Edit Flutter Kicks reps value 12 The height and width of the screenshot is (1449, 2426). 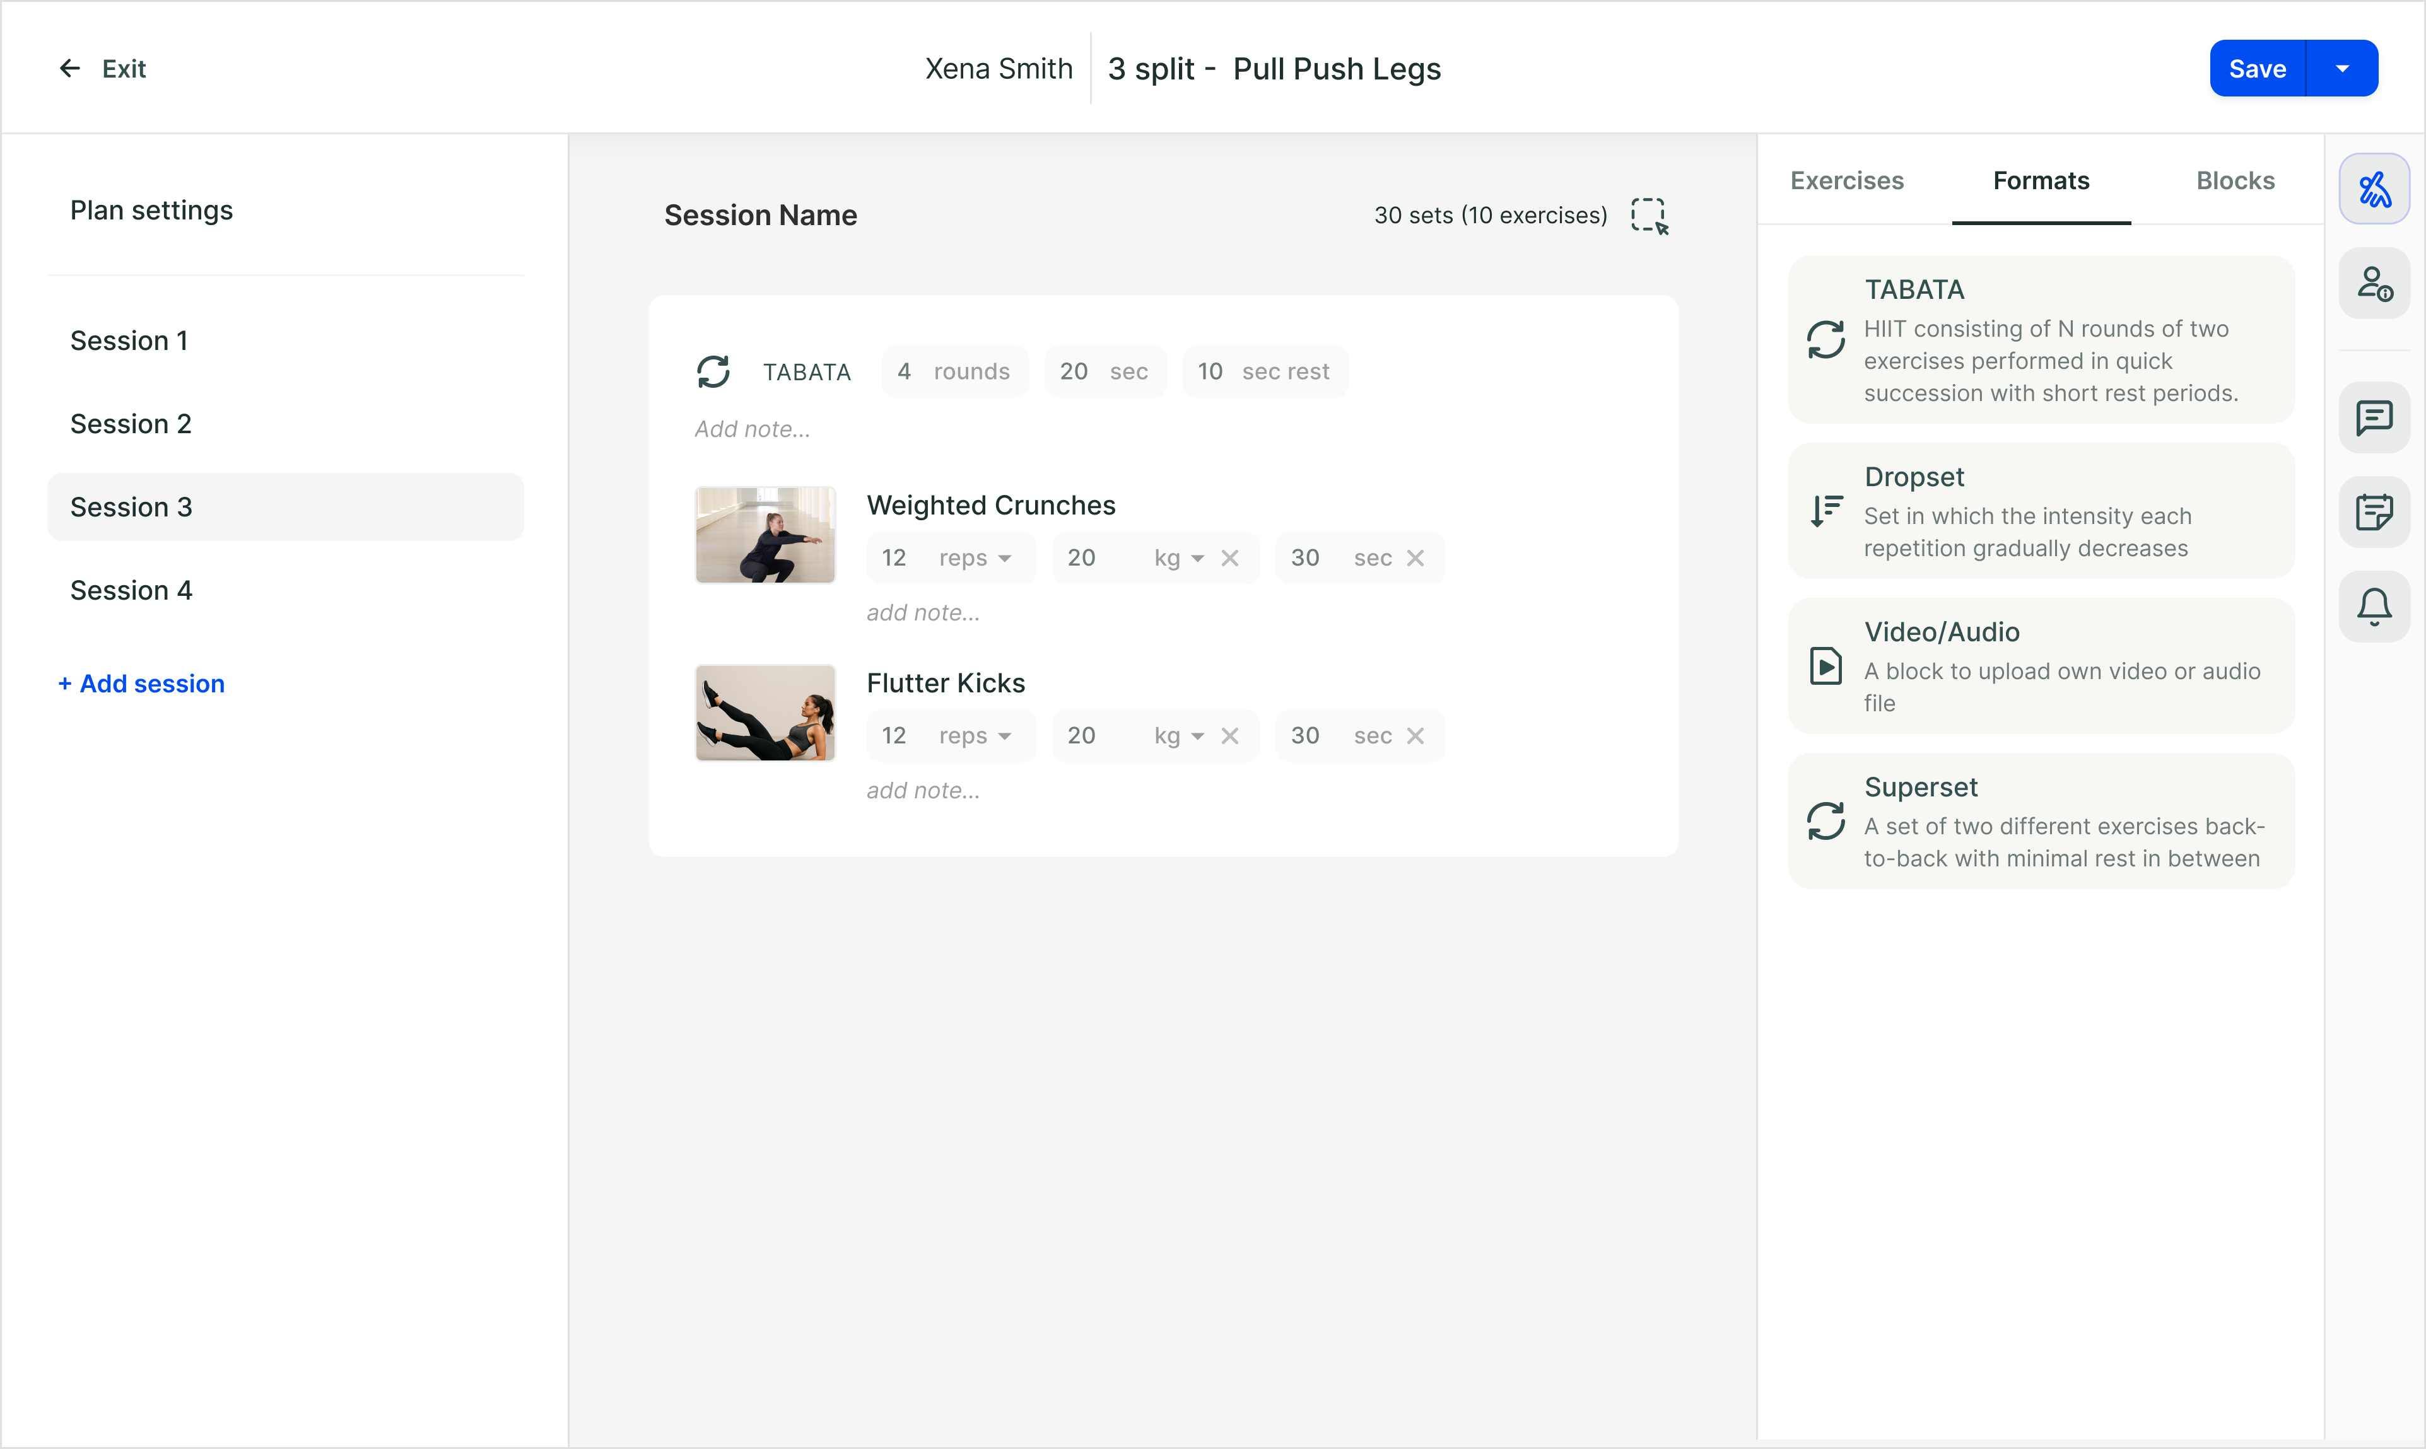[x=894, y=736]
